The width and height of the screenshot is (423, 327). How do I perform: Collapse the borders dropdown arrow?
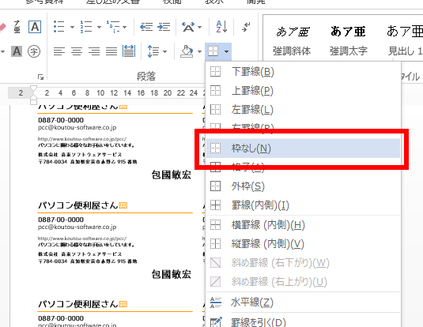(226, 51)
